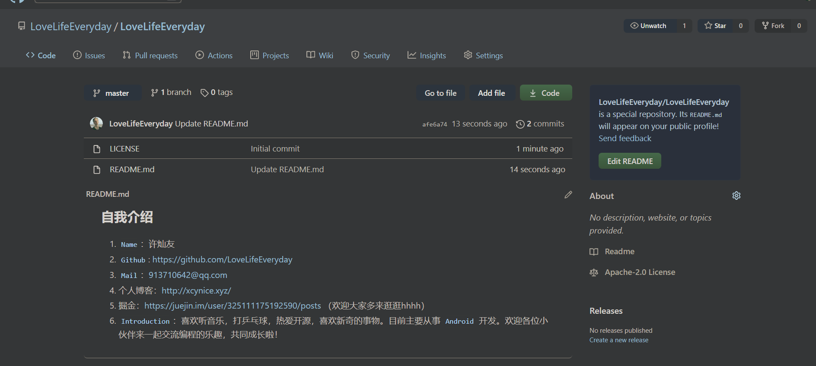
Task: Open latest commit Update README.md message
Action: (211, 124)
